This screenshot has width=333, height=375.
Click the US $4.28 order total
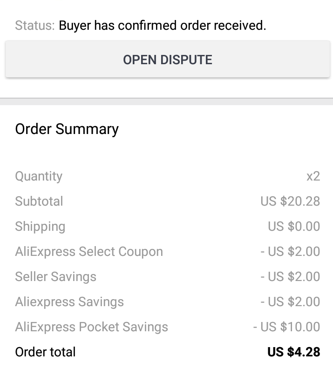point(293,352)
